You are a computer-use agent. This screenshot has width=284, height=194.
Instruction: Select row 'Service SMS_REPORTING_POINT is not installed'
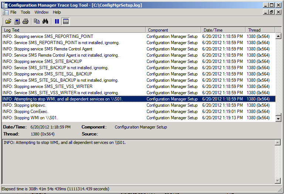pyautogui.click(x=139, y=43)
